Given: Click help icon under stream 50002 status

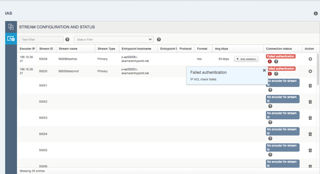Looking at the screenshot, I should click(x=270, y=106).
